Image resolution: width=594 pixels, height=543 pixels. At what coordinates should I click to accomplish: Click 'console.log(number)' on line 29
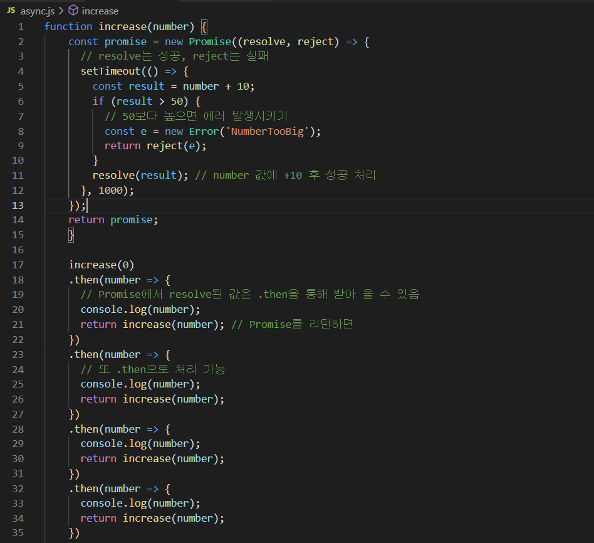[137, 444]
